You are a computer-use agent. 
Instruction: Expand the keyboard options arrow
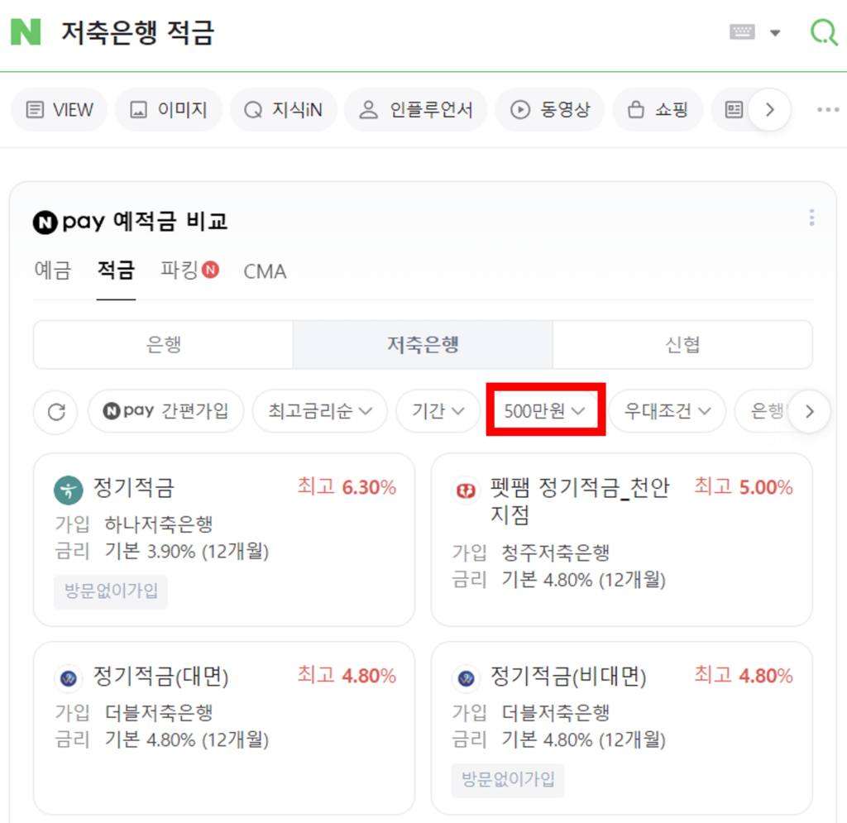pos(775,33)
